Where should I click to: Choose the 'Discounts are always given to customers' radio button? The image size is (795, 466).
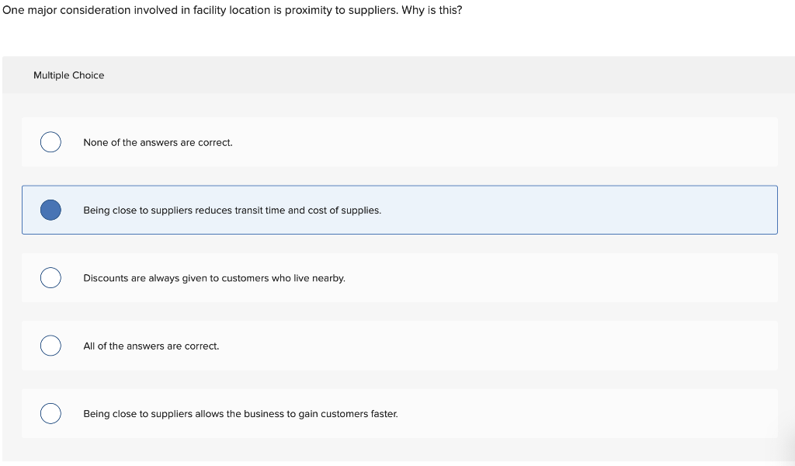point(50,277)
